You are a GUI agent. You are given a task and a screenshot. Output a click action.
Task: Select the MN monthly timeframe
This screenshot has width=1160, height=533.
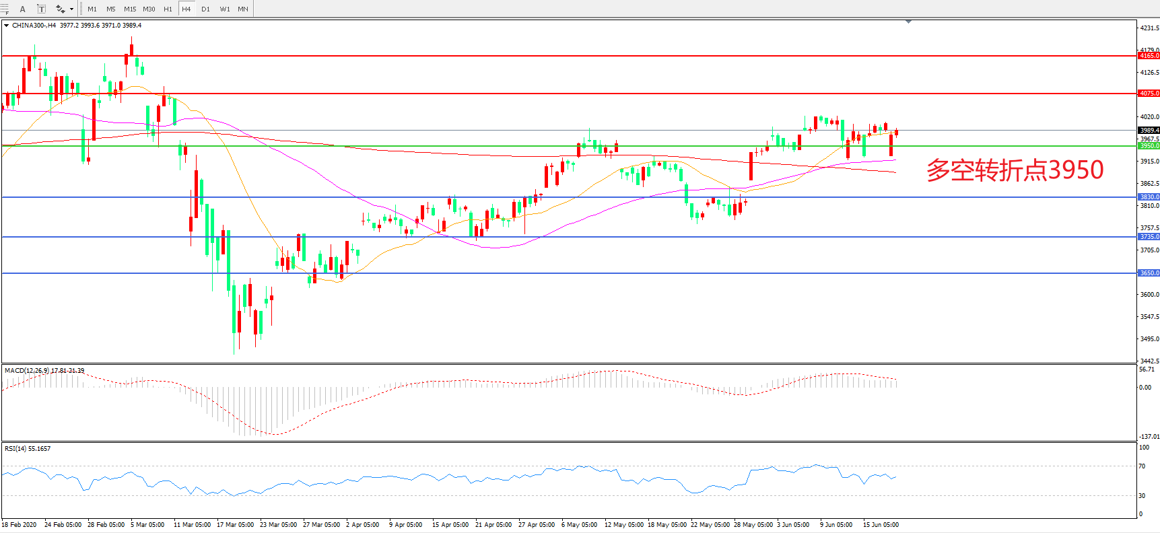tap(243, 9)
